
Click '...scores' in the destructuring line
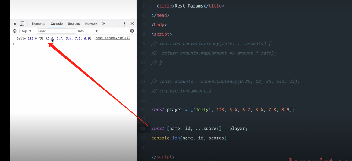[207, 129]
